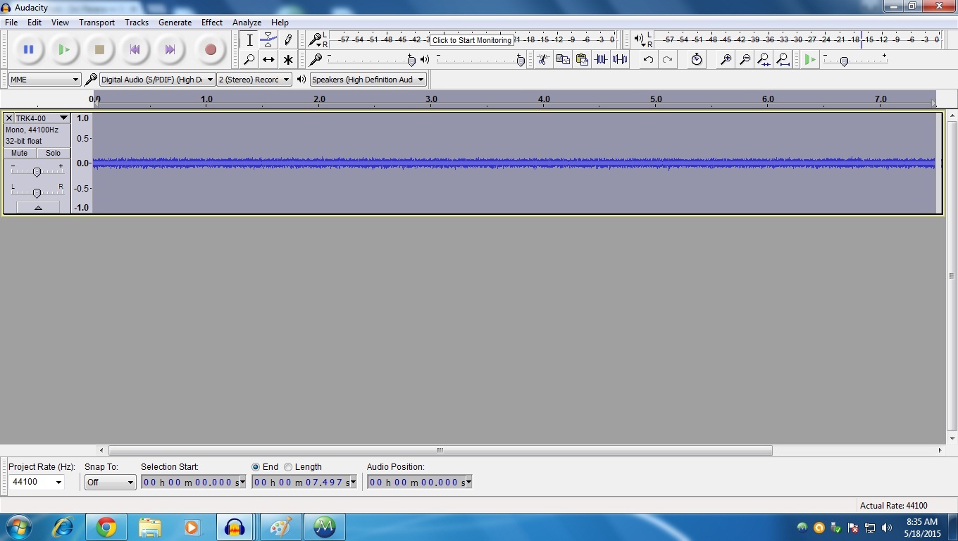Click the recording meter microphone icon
This screenshot has height=541, width=958.
(x=316, y=39)
